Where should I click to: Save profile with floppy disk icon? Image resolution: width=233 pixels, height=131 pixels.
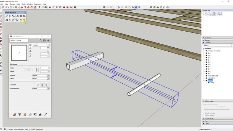tap(44, 40)
